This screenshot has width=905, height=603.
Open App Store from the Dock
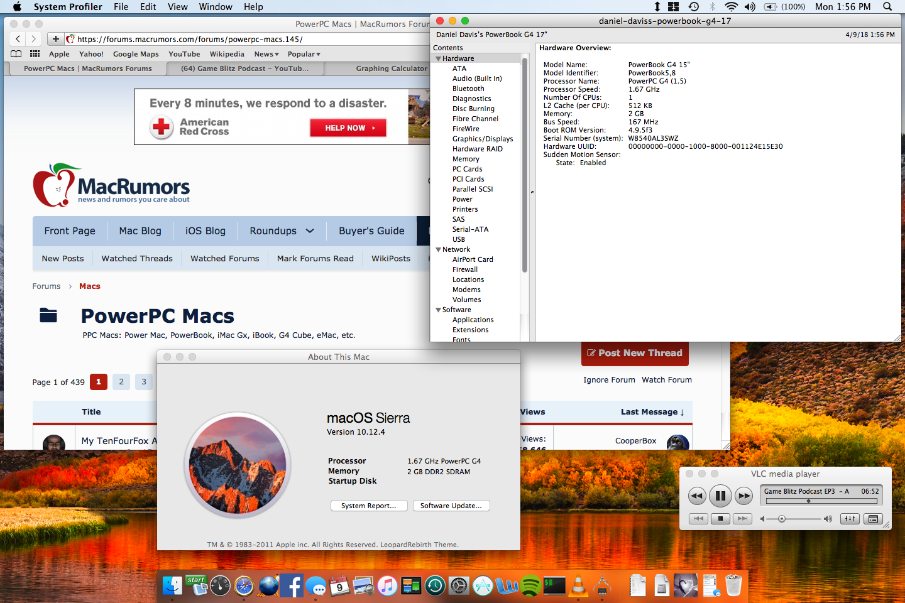(x=483, y=586)
